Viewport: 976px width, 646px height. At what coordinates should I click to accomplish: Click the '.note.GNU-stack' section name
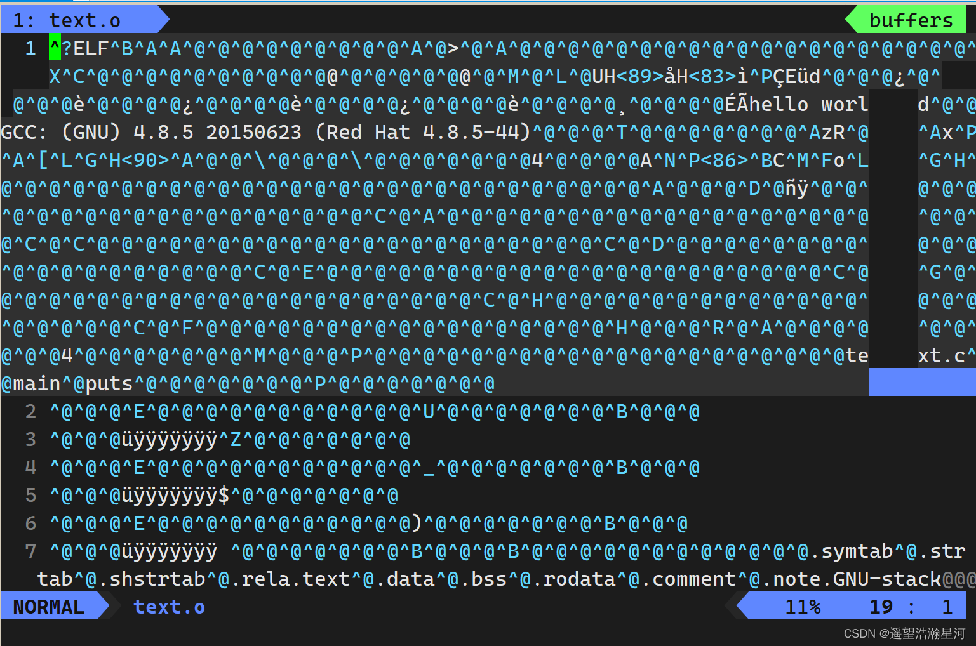point(851,579)
